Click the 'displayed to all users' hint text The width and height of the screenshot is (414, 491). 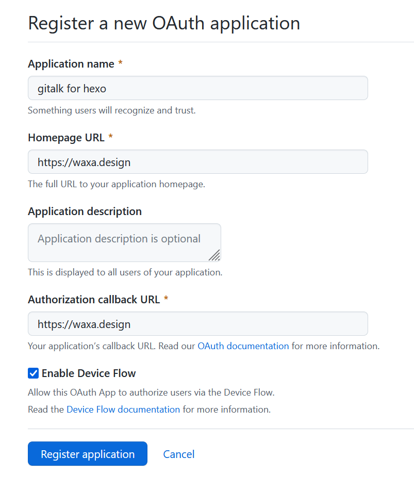click(x=125, y=272)
